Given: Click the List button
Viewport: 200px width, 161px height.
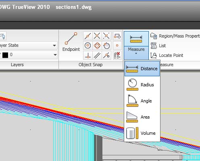Looking at the screenshot, I should (x=158, y=46).
